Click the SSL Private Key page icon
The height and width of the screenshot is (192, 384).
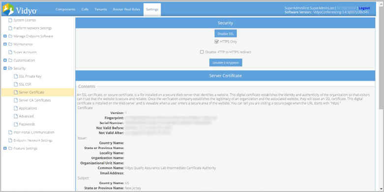(16, 76)
